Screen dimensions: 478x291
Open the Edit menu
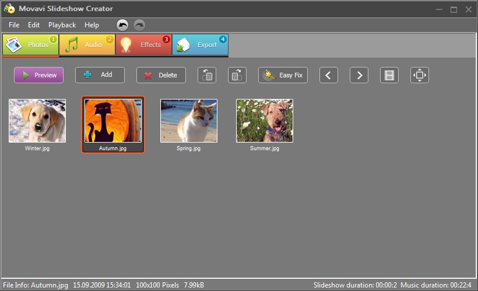click(34, 25)
